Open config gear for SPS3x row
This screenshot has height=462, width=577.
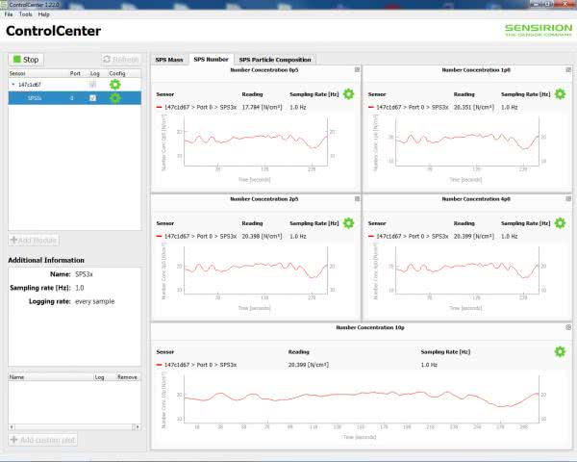115,98
